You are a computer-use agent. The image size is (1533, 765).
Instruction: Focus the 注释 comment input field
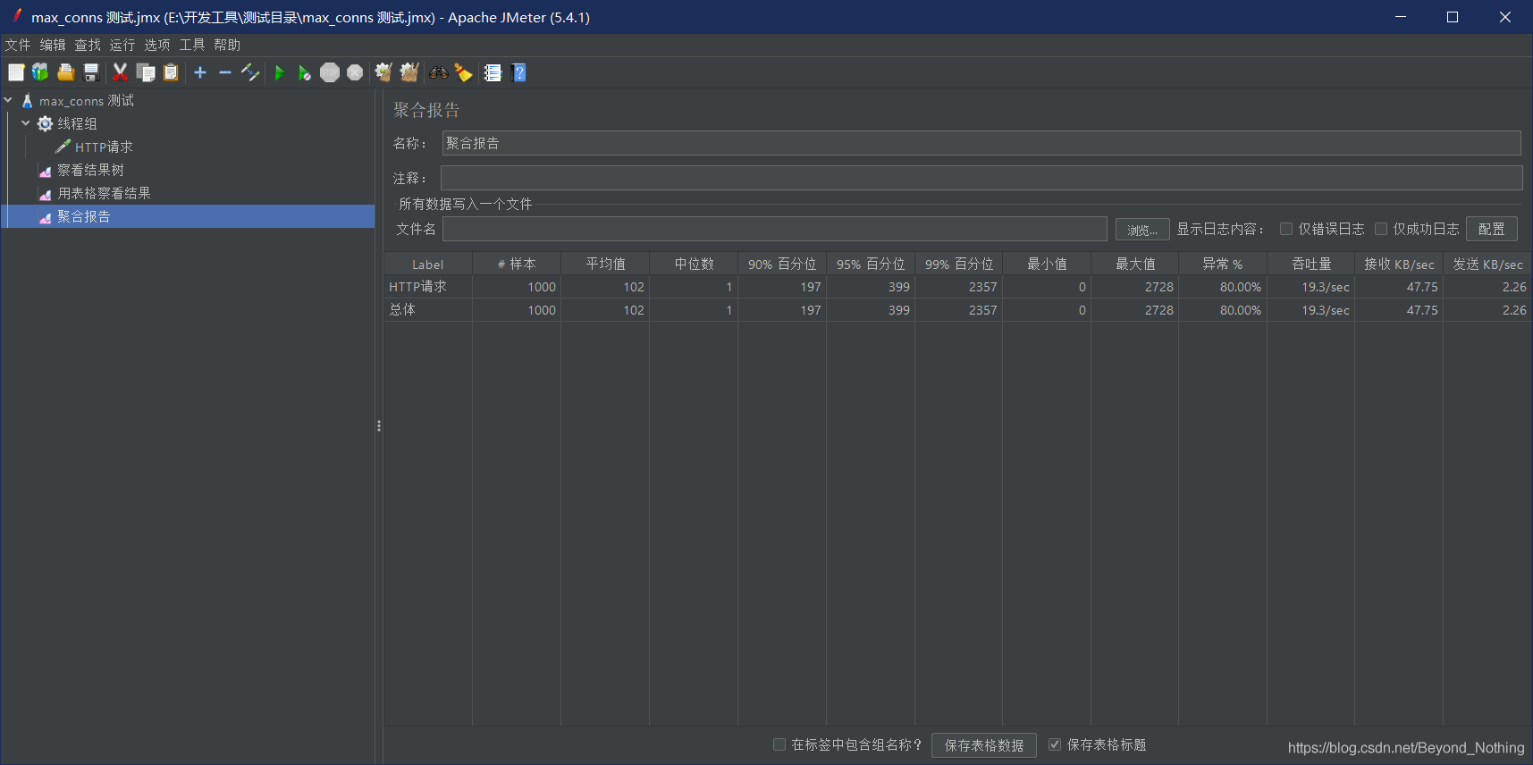pos(981,178)
